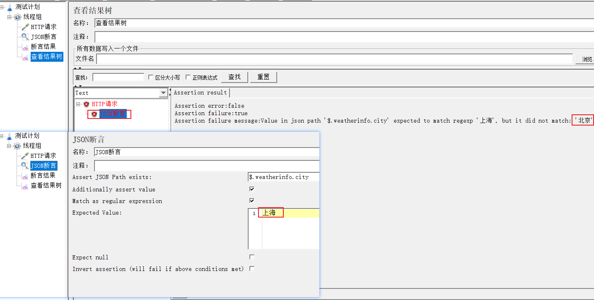Click the 断言结果 listener icon in 查看结果树 window tree
The image size is (594, 300).
click(x=26, y=47)
